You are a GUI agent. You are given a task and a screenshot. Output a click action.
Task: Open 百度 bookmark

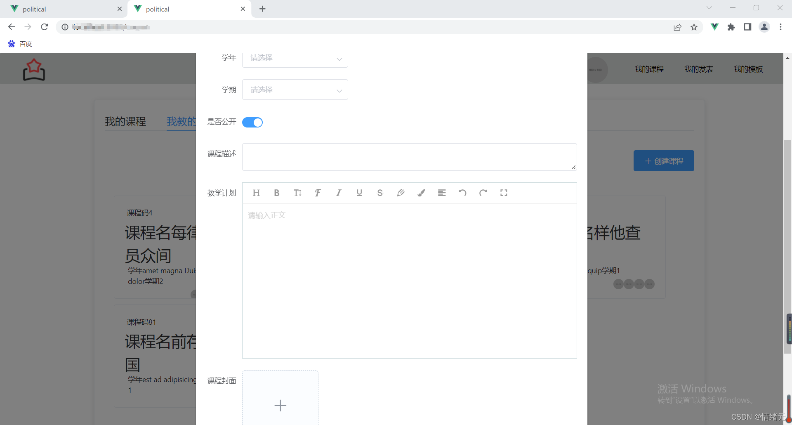(x=20, y=44)
